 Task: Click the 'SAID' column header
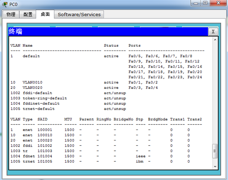pos(43,119)
